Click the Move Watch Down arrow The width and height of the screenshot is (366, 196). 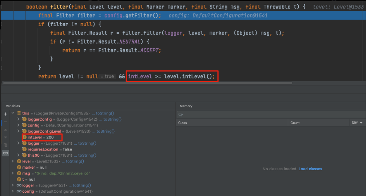pyautogui.click(x=5, y=137)
